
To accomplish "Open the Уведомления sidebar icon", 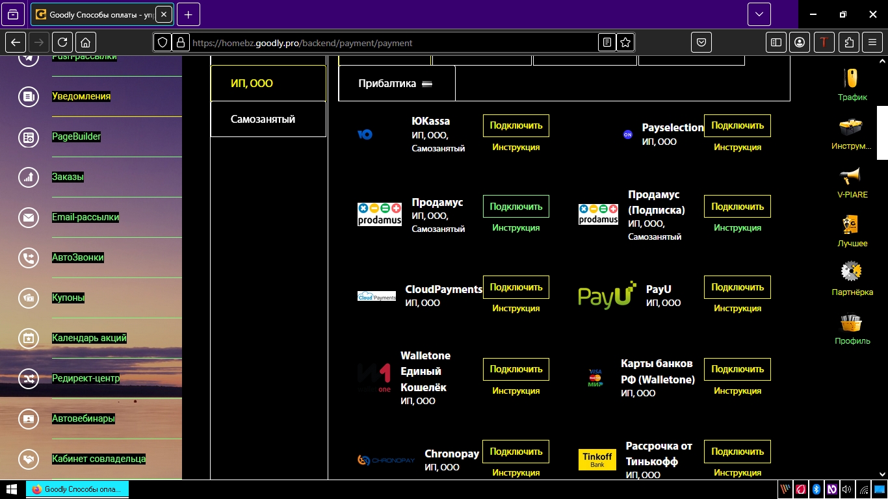I will click(29, 97).
